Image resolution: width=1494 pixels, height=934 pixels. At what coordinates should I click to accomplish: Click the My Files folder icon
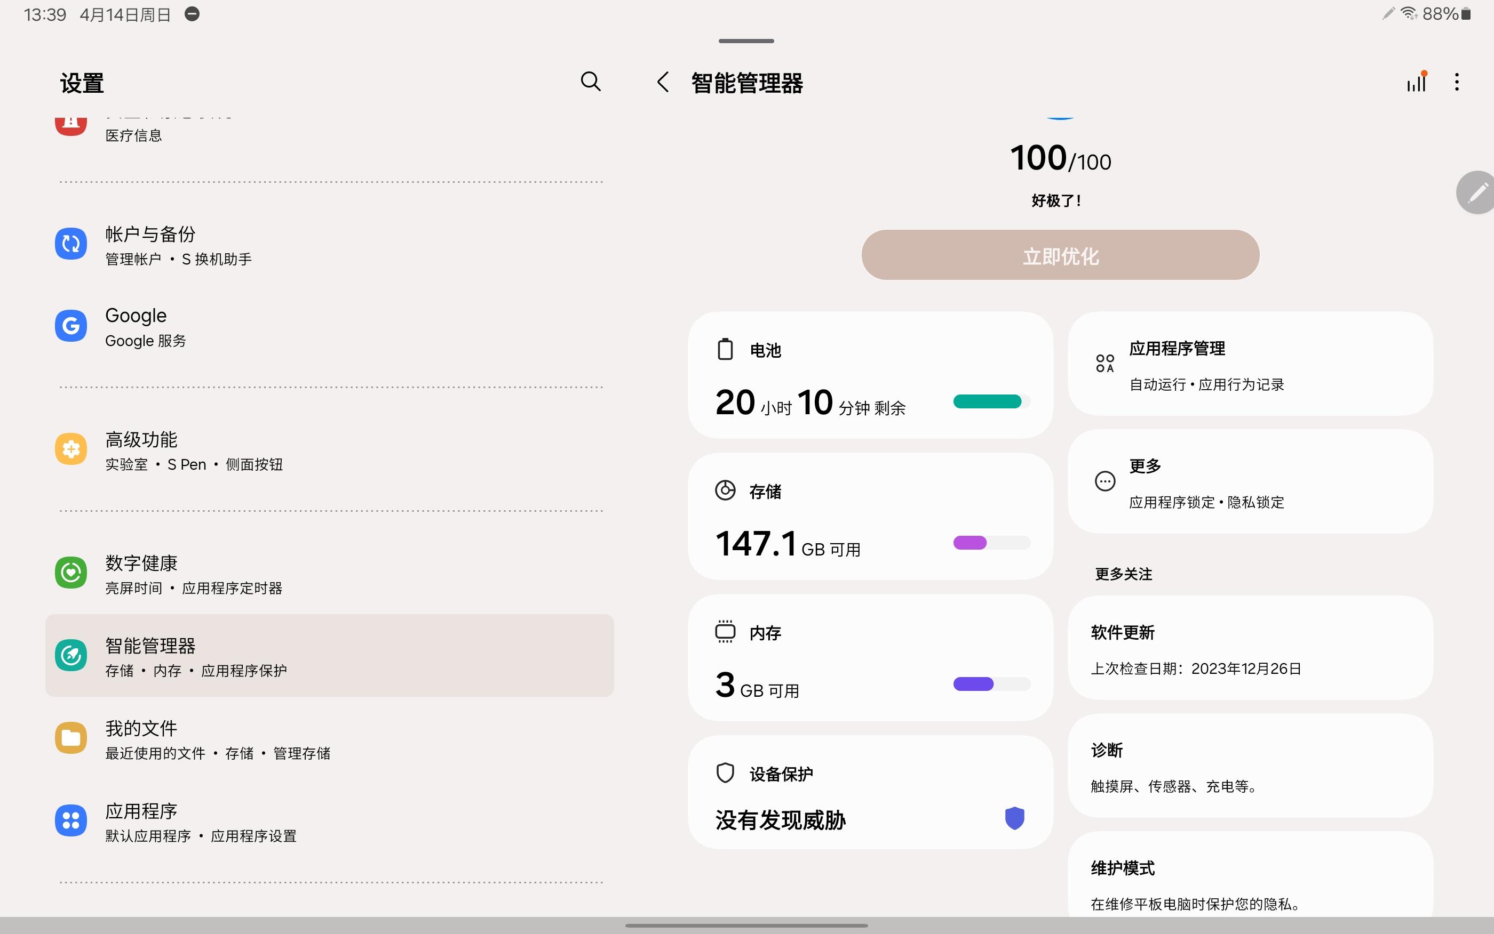point(70,738)
